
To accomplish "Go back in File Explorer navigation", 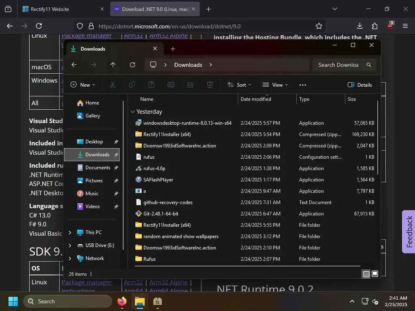I will pos(74,65).
